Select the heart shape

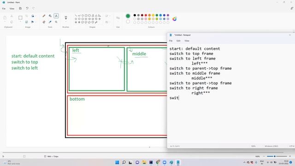(x=93, y=22)
